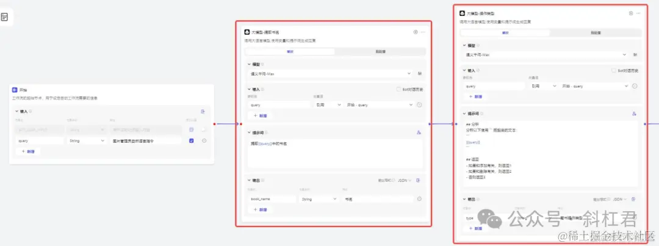Open String type dropdown for query in 开始
Screen dimensions: 659x246
click(87, 141)
